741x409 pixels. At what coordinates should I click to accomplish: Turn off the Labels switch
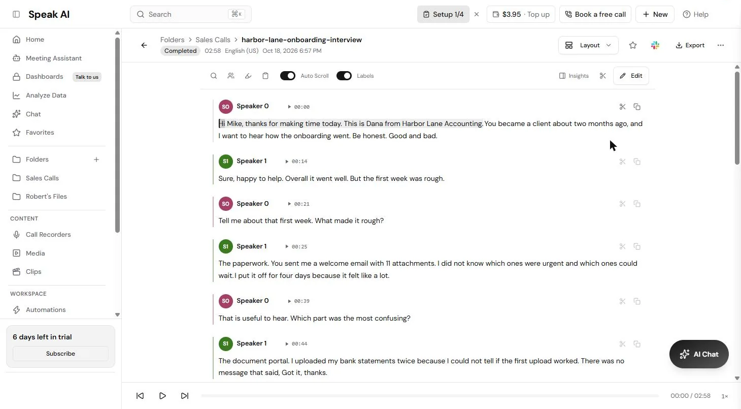pyautogui.click(x=344, y=76)
